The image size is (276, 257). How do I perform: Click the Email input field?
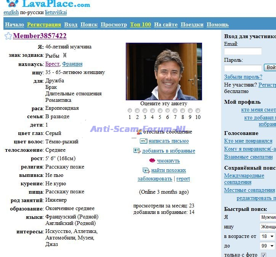pos(243,51)
